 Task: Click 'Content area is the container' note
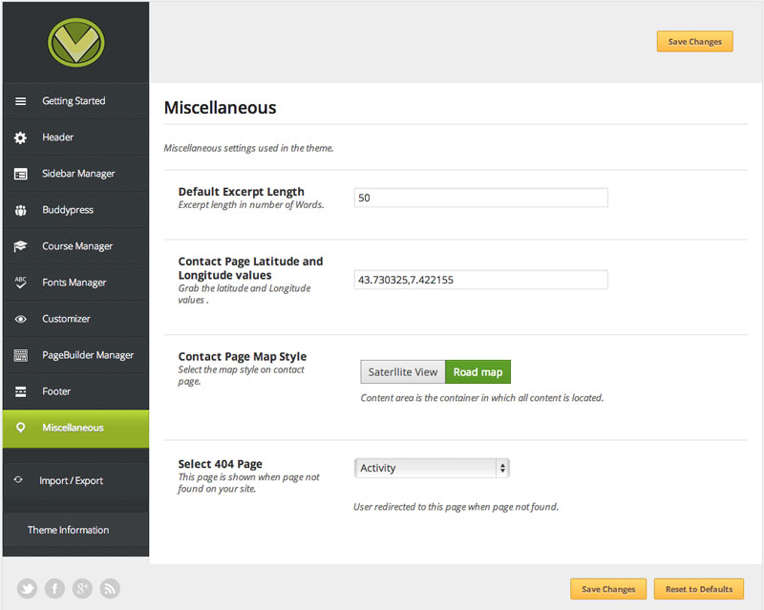click(x=482, y=397)
